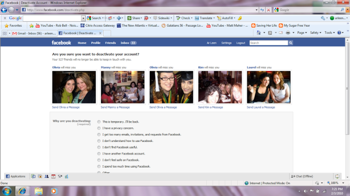Expand the Page menu dropdown
350x196 pixels.
click(x=302, y=33)
